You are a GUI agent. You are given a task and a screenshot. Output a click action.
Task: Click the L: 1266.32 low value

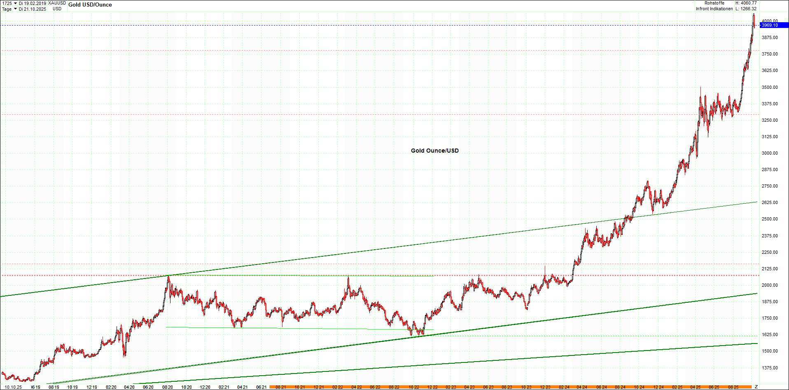click(x=746, y=9)
